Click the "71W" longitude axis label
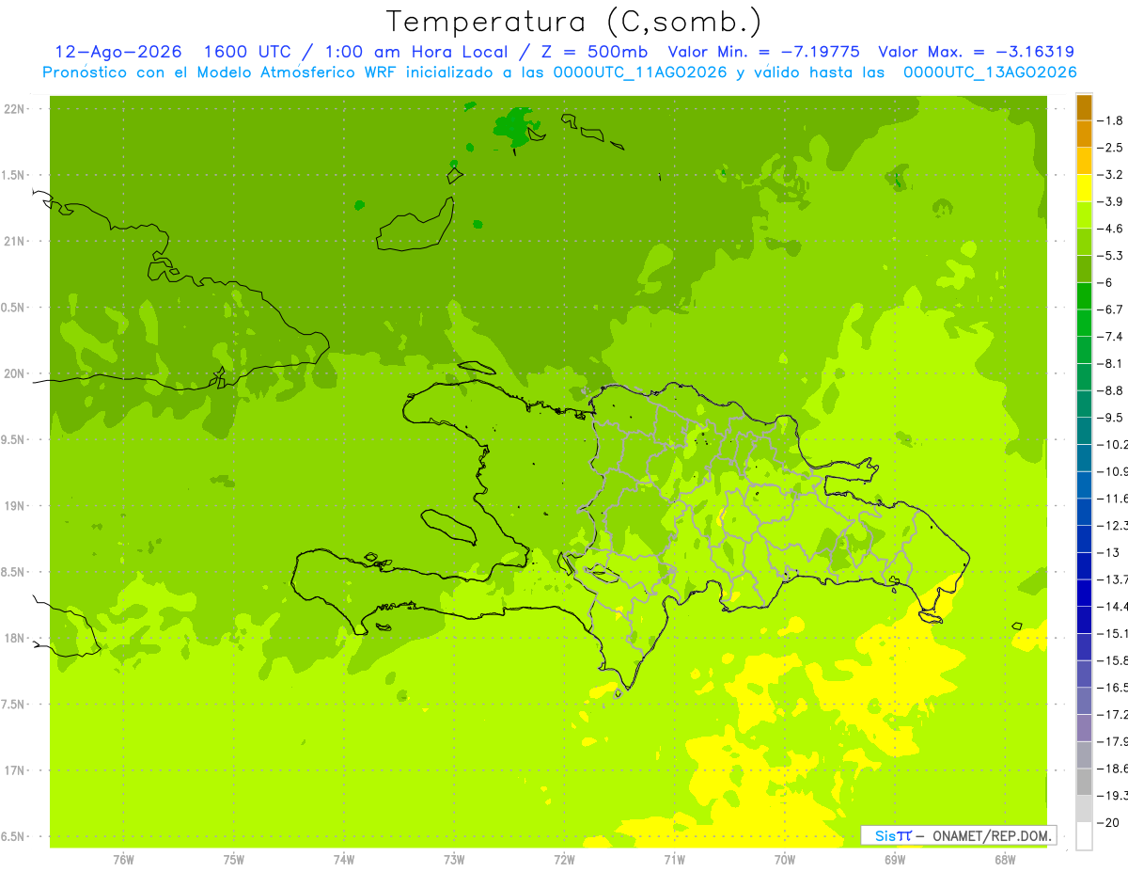Screen dimensions: 1128x872 point(674,860)
